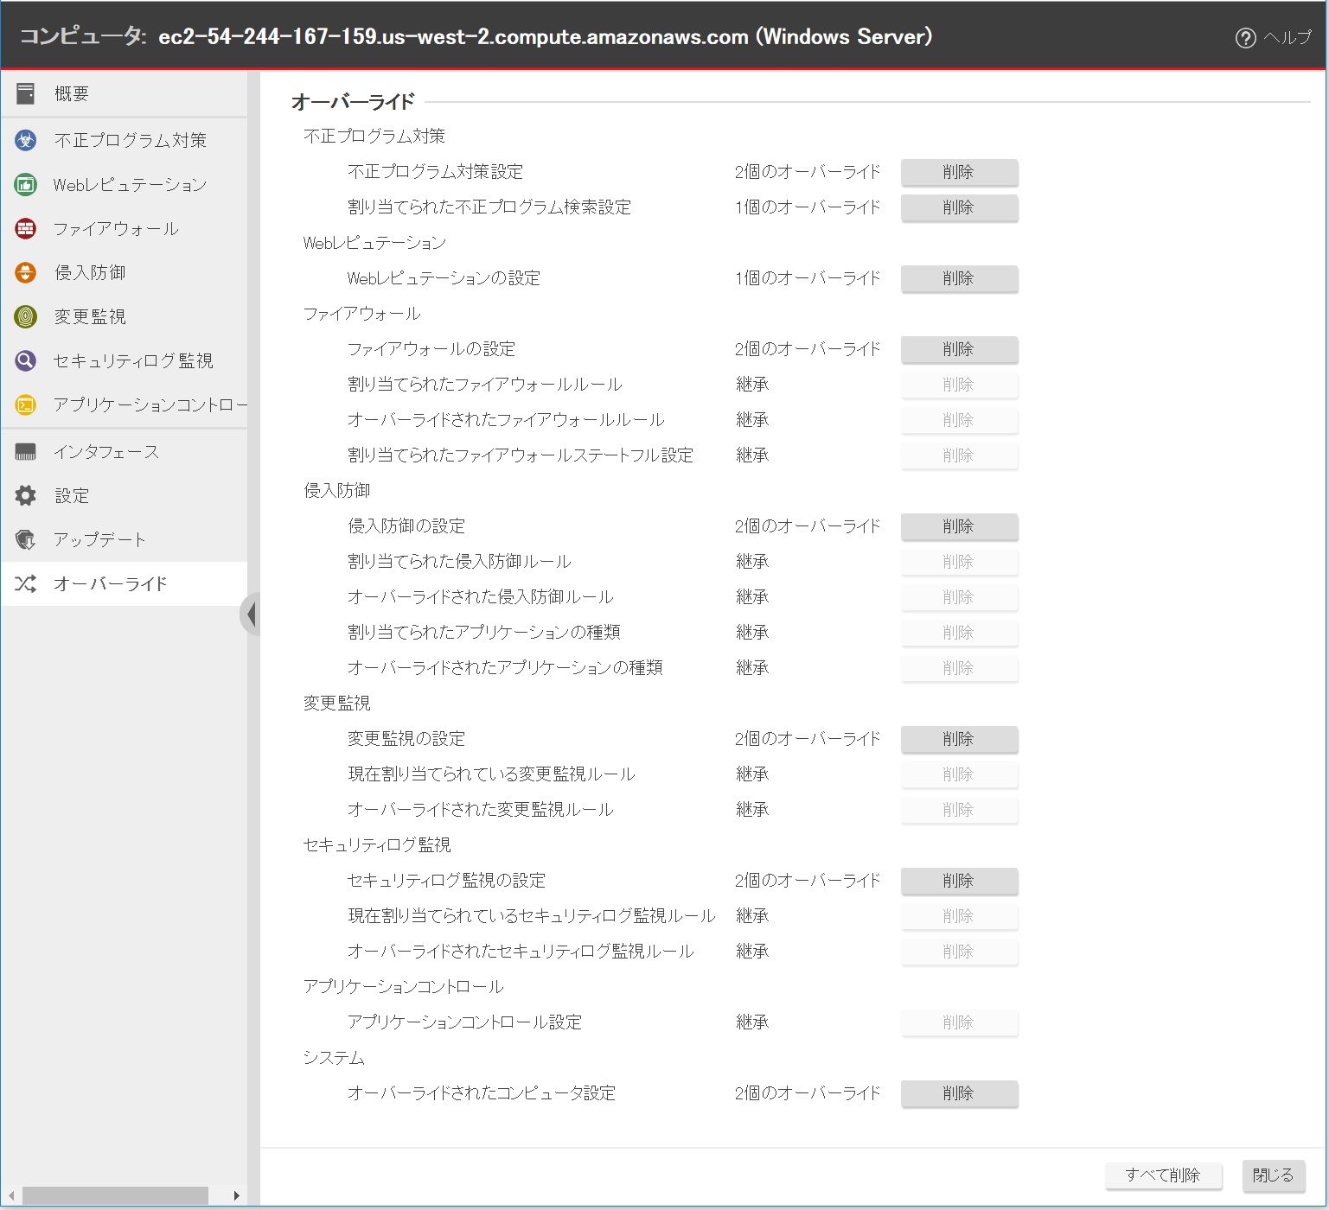Click the Overview (概要) sidebar icon
The width and height of the screenshot is (1329, 1210).
[26, 93]
